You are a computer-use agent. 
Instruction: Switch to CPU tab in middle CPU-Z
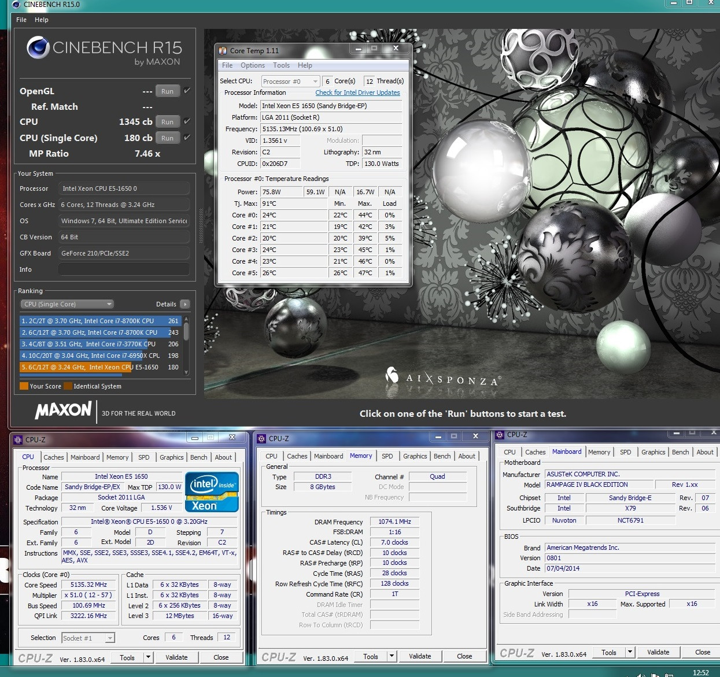[x=271, y=456]
